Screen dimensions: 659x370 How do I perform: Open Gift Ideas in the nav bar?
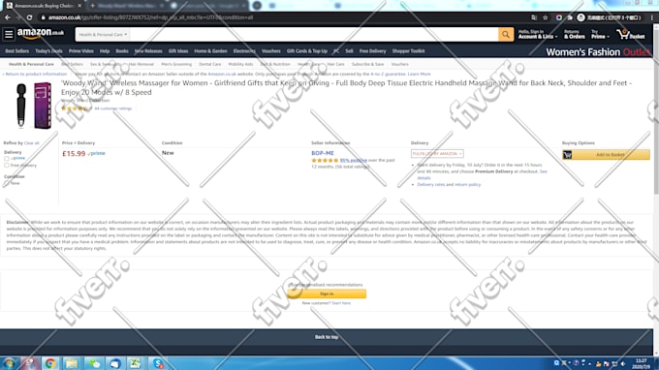coord(178,51)
